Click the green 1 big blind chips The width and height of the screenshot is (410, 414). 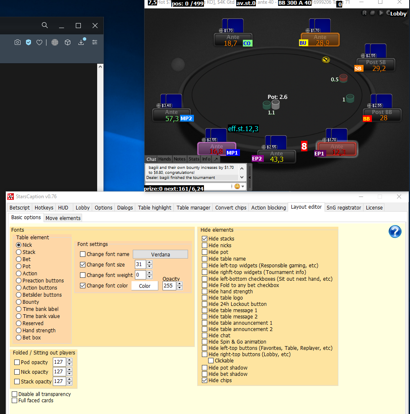pos(350,98)
